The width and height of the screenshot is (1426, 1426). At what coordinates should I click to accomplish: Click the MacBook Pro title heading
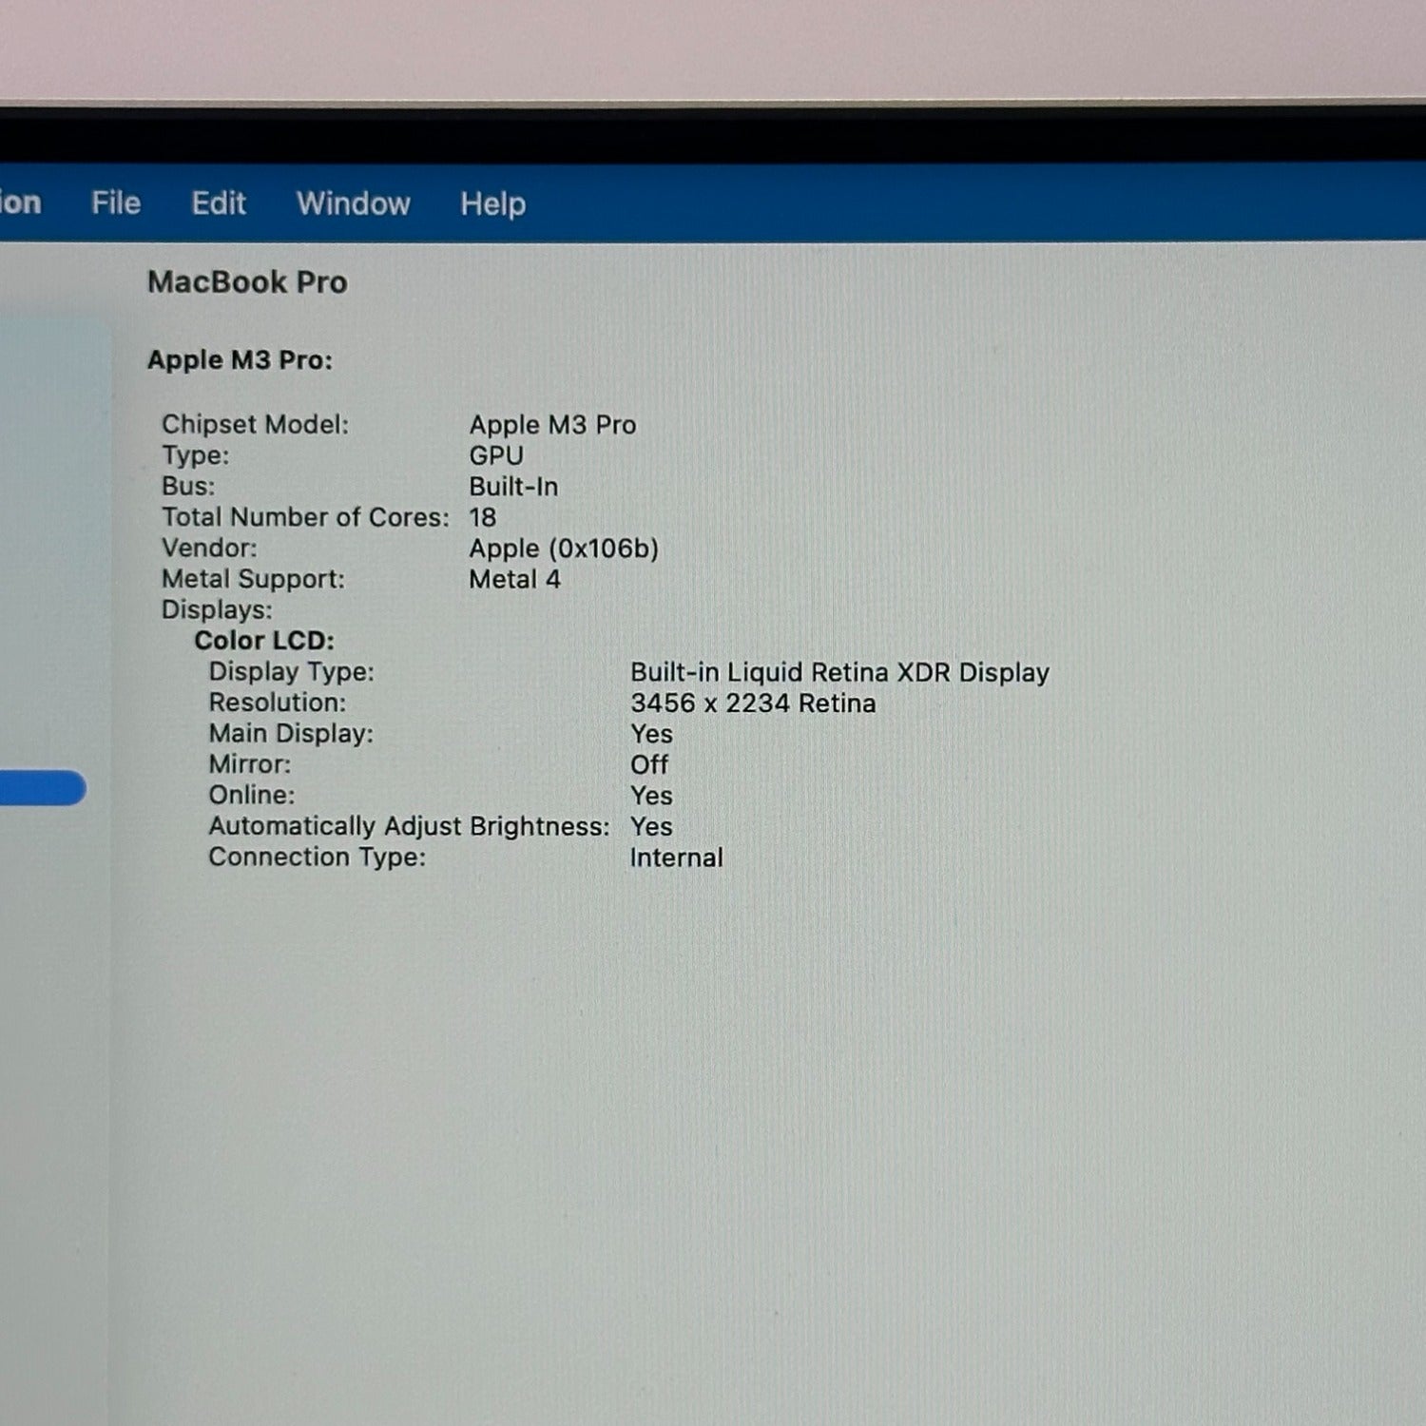[247, 282]
